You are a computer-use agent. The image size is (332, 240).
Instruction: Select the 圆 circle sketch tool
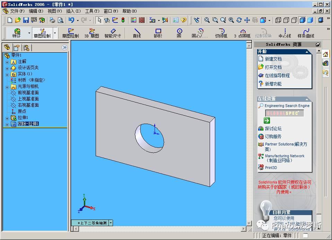tap(179, 33)
